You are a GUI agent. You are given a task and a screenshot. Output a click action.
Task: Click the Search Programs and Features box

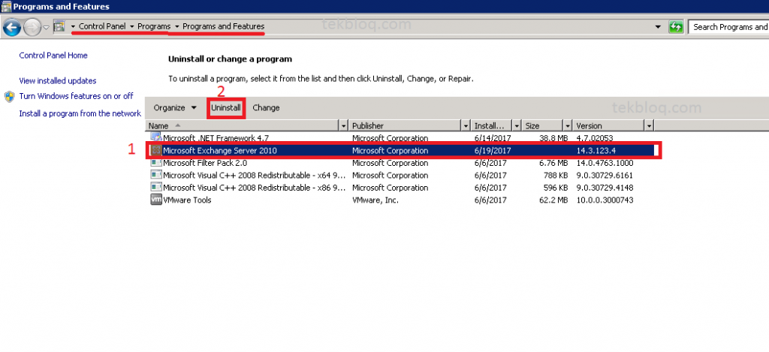728,27
